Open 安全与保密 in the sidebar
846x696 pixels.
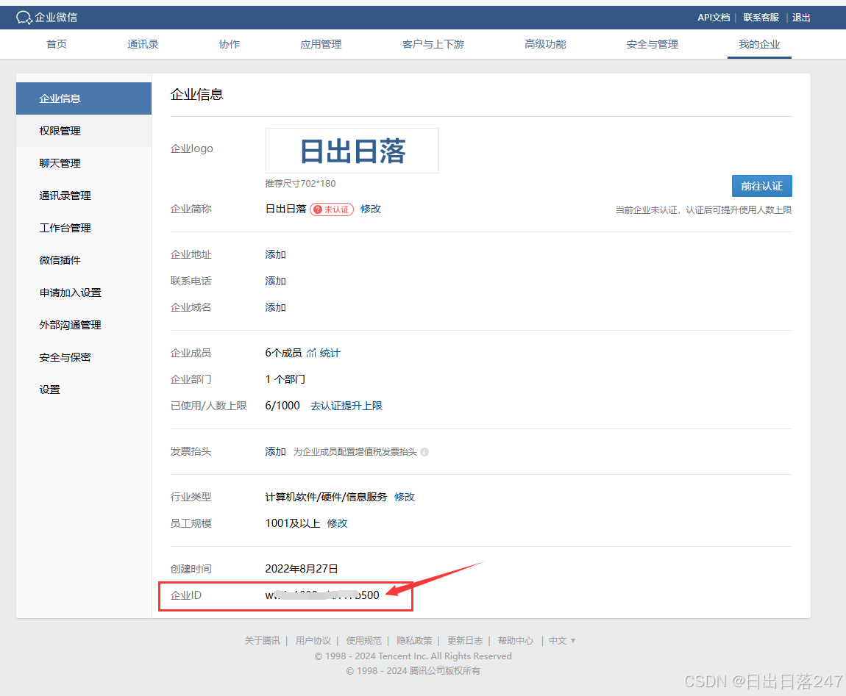[x=84, y=357]
